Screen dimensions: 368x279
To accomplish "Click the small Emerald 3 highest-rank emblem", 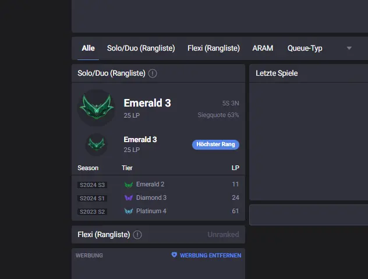I will [x=96, y=144].
